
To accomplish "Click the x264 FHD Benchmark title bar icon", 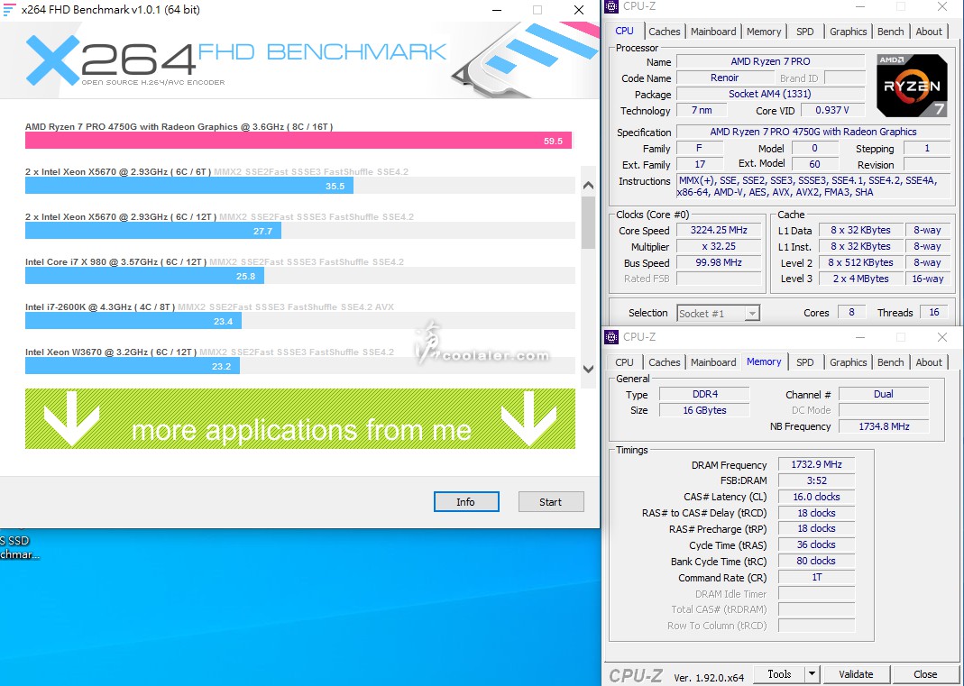I will (9, 10).
